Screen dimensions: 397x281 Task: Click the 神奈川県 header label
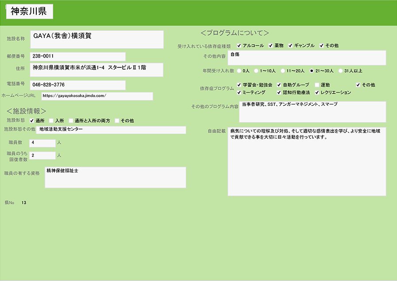click(x=29, y=12)
